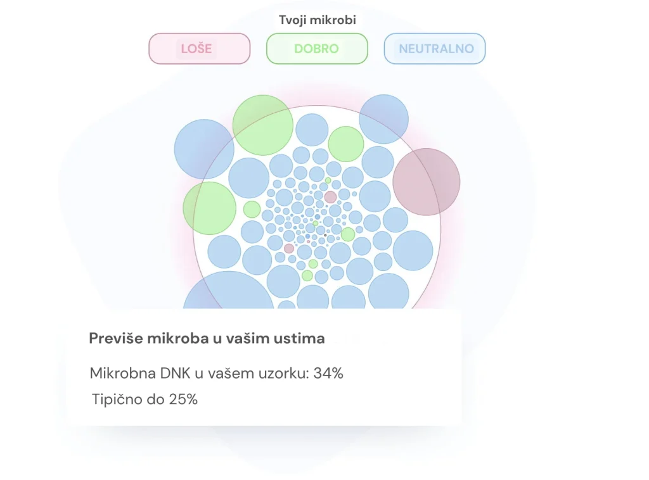The height and width of the screenshot is (480, 649).
Task: Click the "Tipično do 25%" reference line
Action: click(x=145, y=399)
